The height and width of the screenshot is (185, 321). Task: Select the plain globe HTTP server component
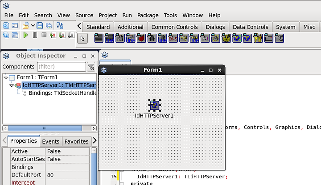247,38
